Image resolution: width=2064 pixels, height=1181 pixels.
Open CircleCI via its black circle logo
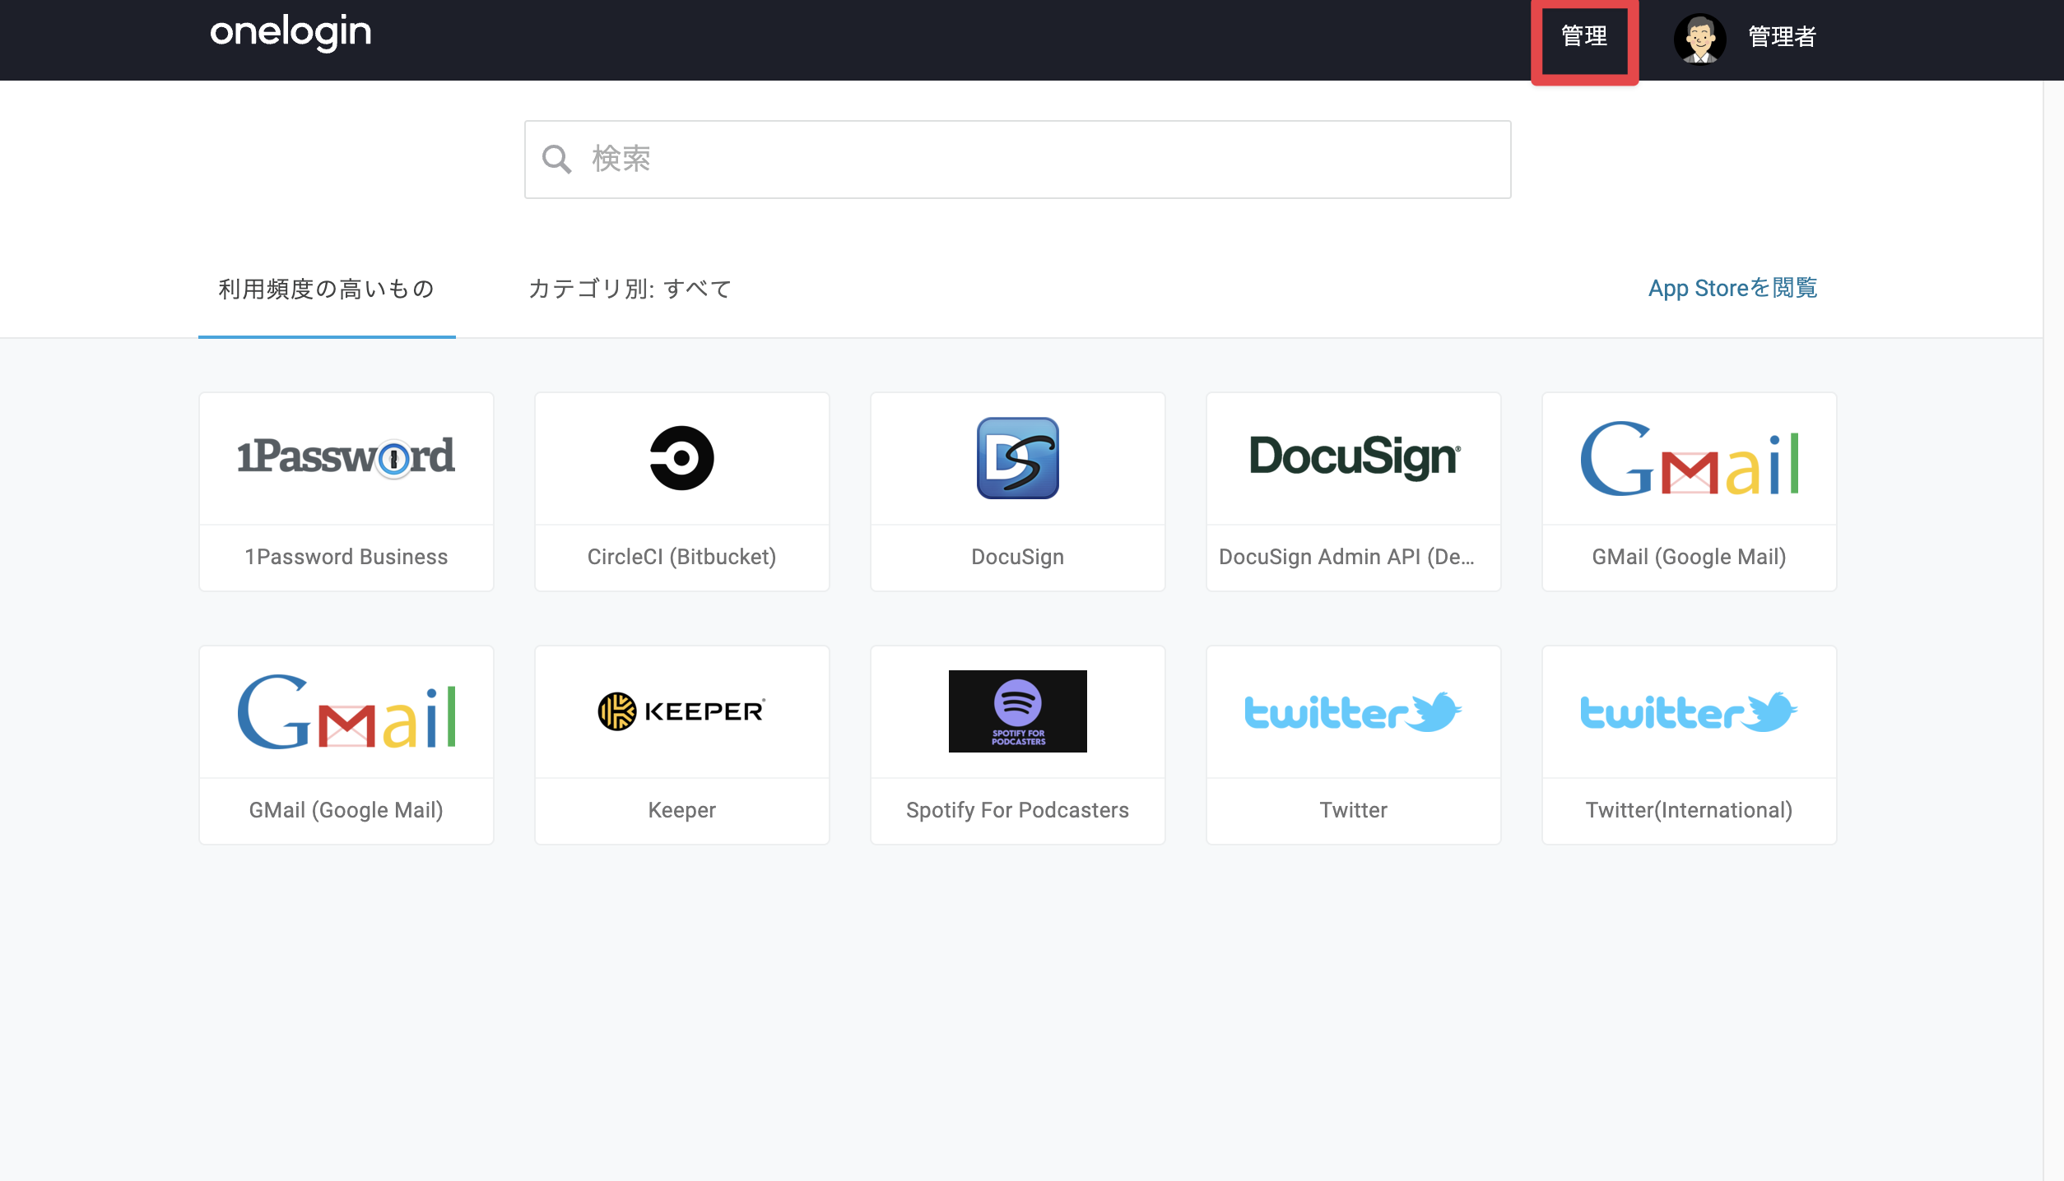coord(682,458)
